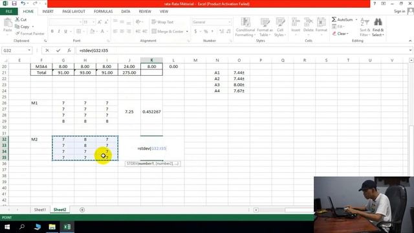414x233 pixels.
Task: Click the taskbar Search magnifier icon
Action: [22, 227]
